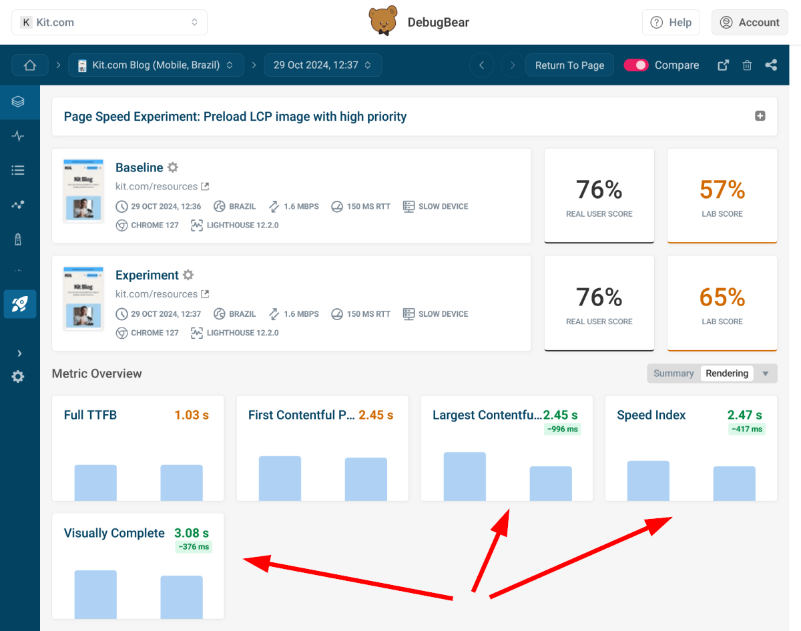This screenshot has height=631, width=801.
Task: Switch to the Summary tab
Action: click(674, 374)
